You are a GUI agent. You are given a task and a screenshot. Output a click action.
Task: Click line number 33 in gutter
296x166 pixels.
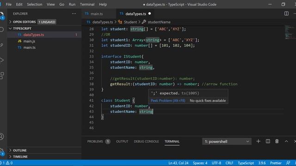(92, 56)
